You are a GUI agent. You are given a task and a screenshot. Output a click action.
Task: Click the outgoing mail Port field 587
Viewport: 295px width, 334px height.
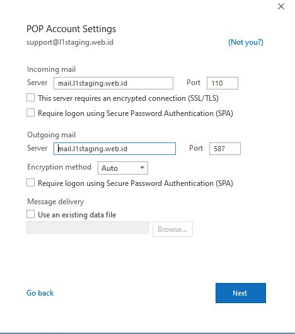point(225,149)
